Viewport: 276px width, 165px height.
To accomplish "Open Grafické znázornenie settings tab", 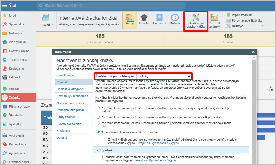I will point(74,103).
